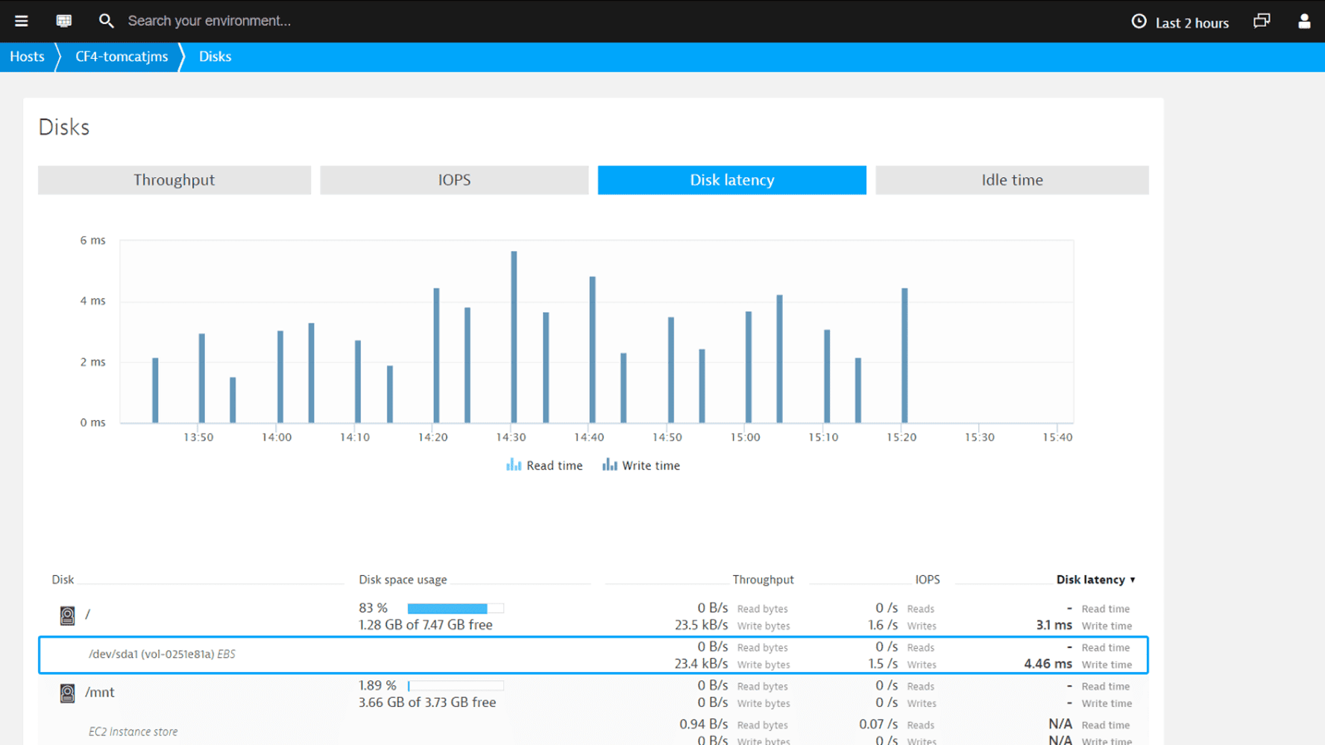
Task: Click the disk icon for root /
Action: (x=67, y=615)
